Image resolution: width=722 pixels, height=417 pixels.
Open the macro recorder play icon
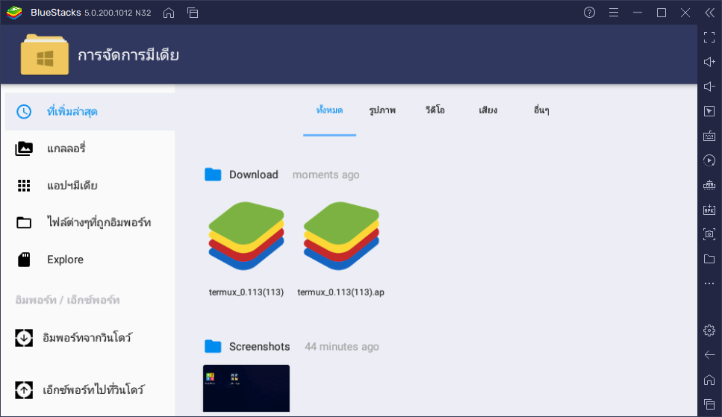(x=709, y=160)
